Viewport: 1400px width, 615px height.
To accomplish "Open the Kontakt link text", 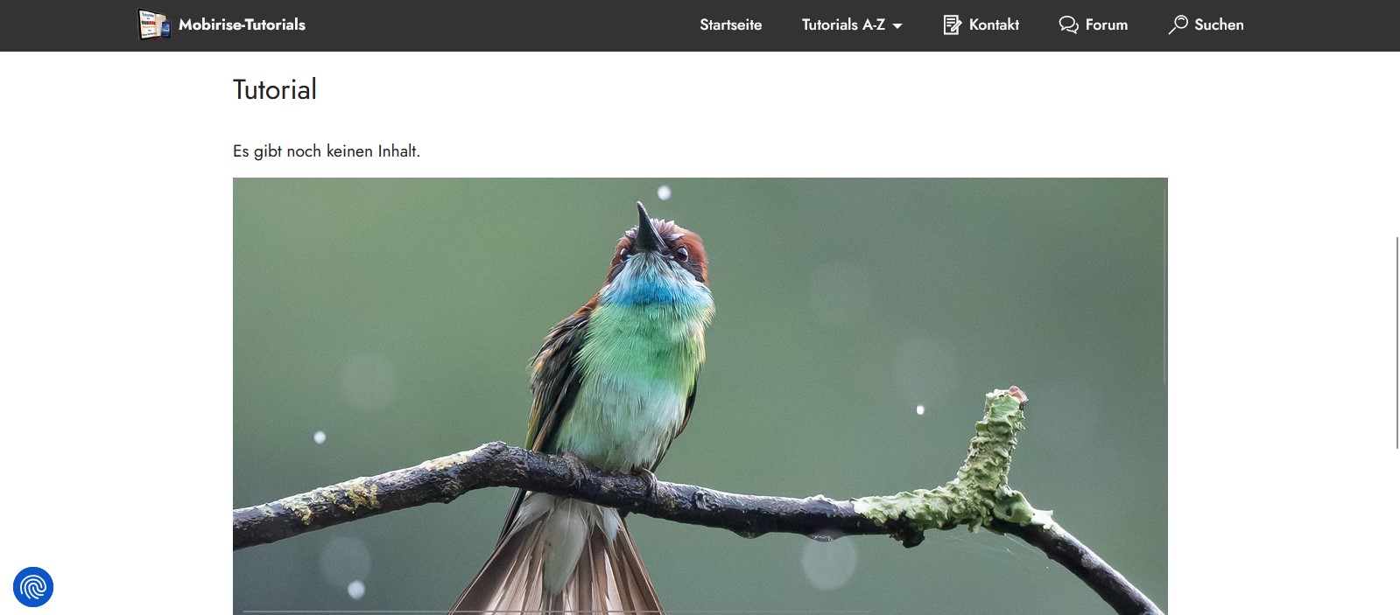I will tap(994, 24).
